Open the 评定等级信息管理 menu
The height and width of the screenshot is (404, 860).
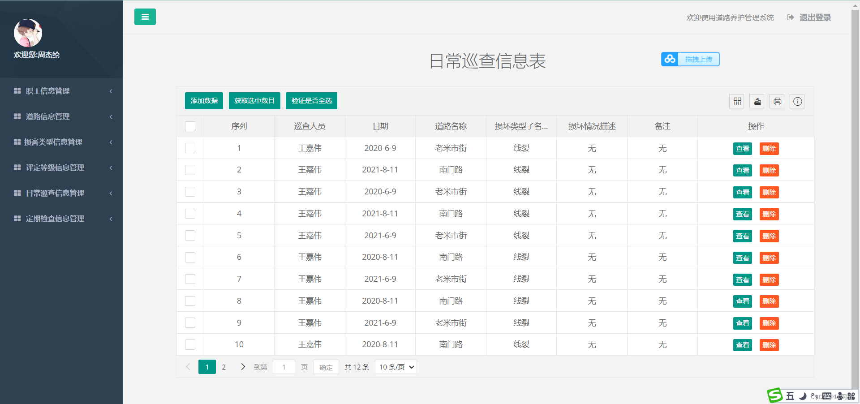tap(61, 168)
